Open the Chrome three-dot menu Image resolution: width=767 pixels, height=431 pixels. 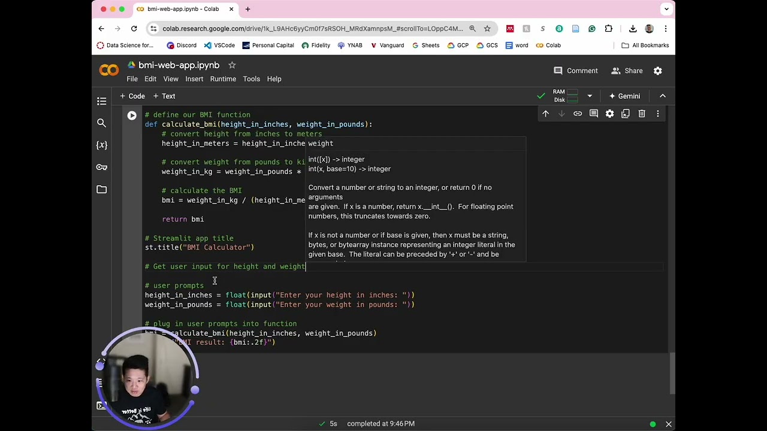[666, 28]
